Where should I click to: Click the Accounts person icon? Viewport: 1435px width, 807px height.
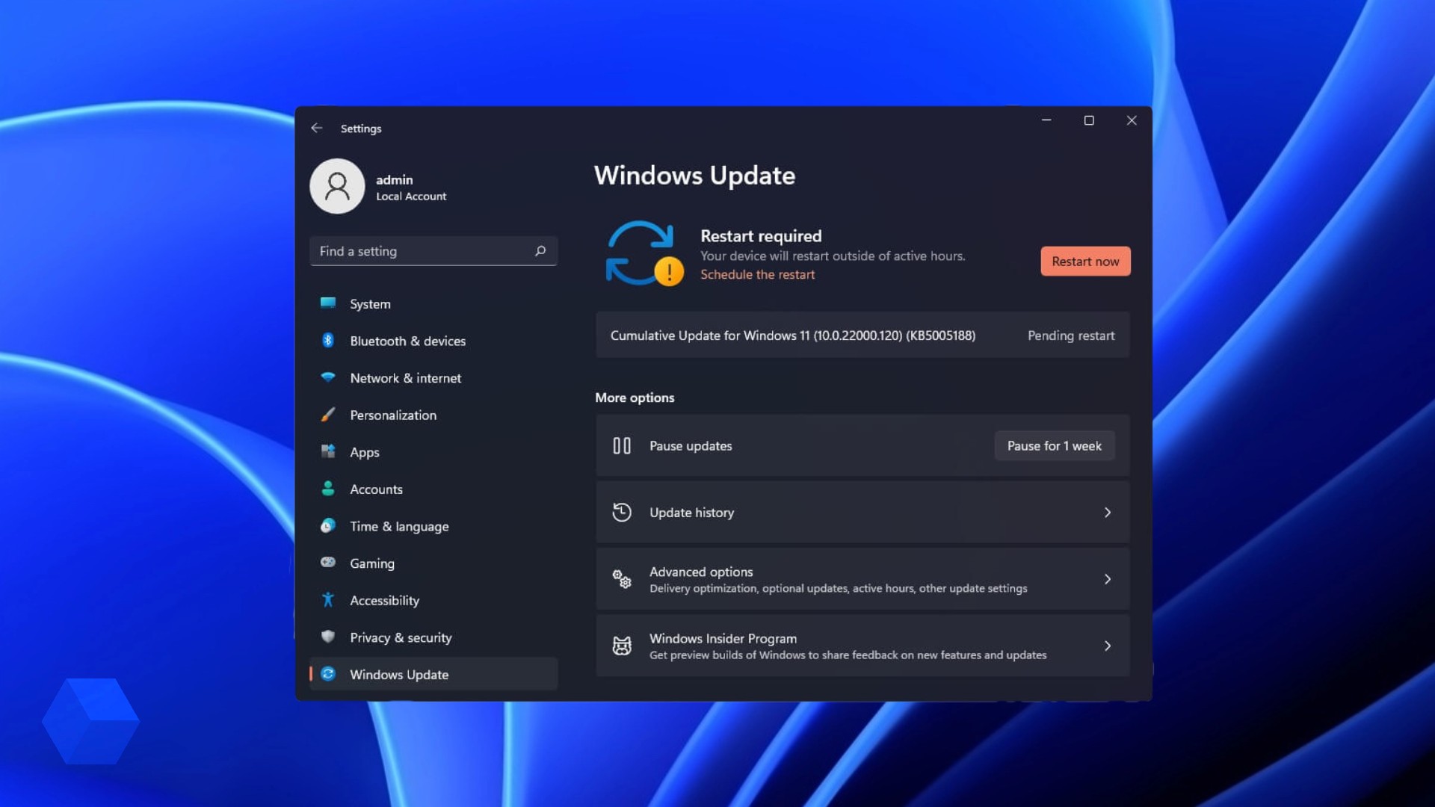(327, 488)
